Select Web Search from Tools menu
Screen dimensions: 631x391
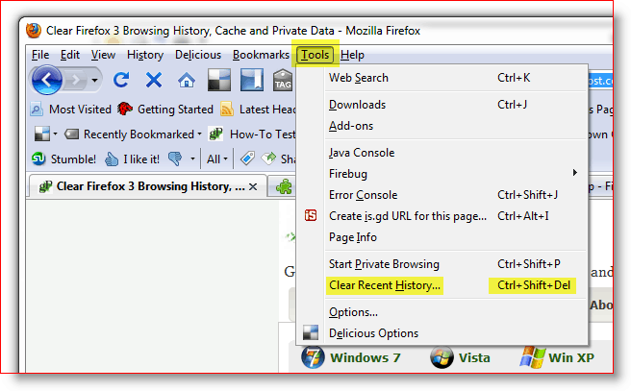(442, 78)
